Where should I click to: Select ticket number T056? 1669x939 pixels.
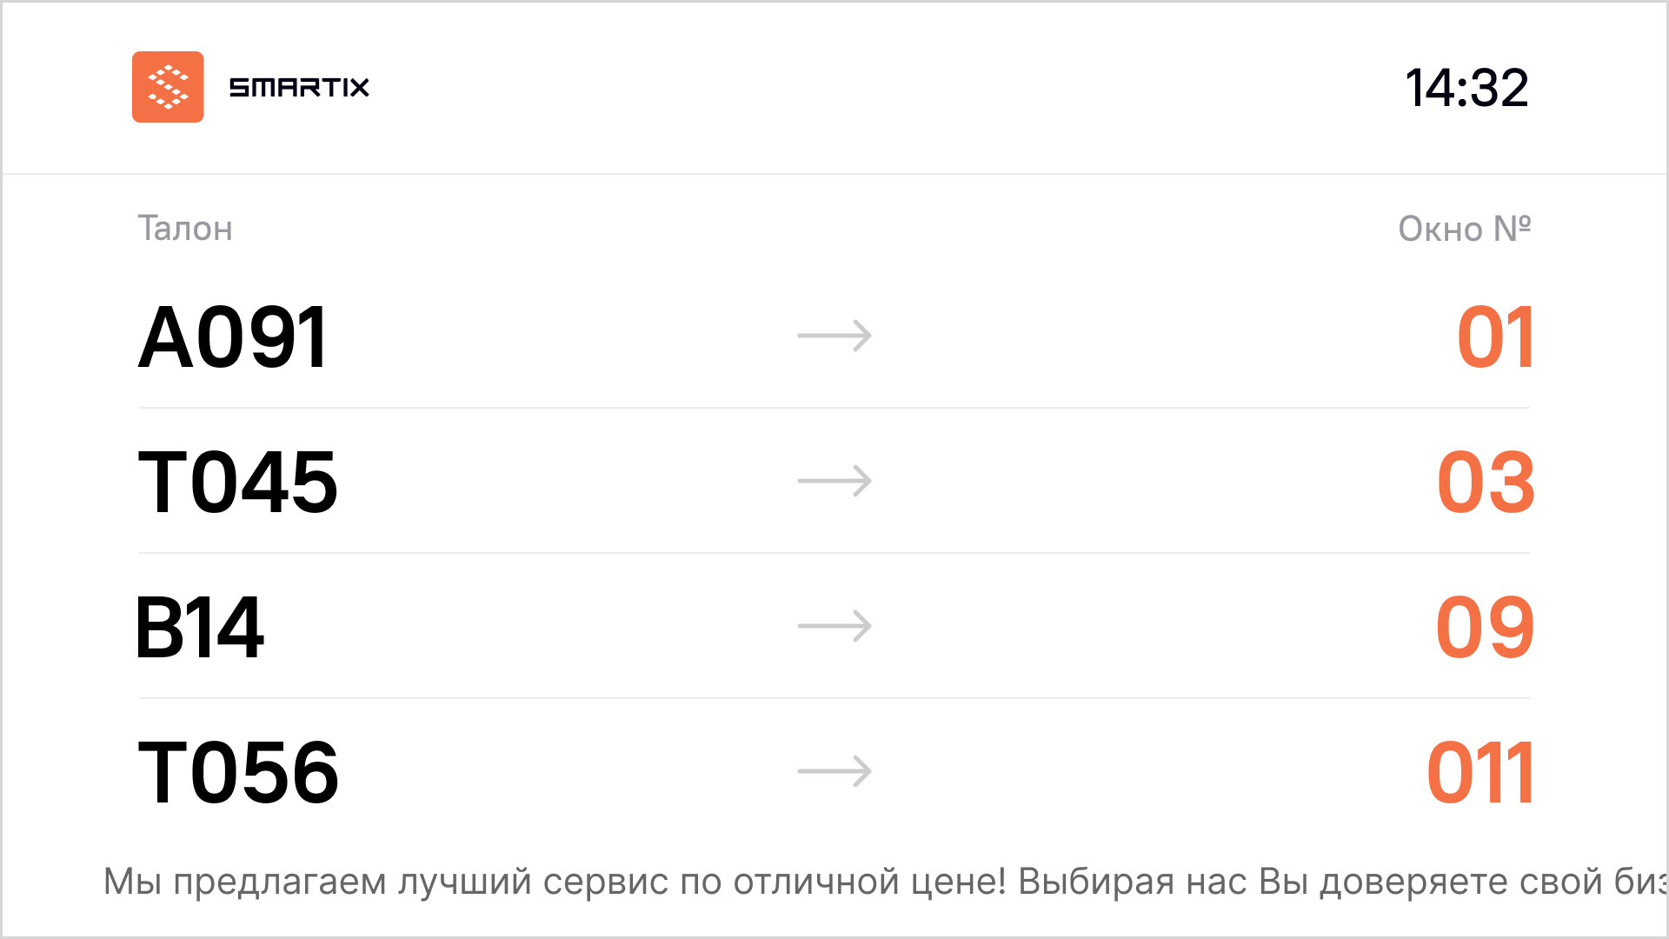click(238, 773)
